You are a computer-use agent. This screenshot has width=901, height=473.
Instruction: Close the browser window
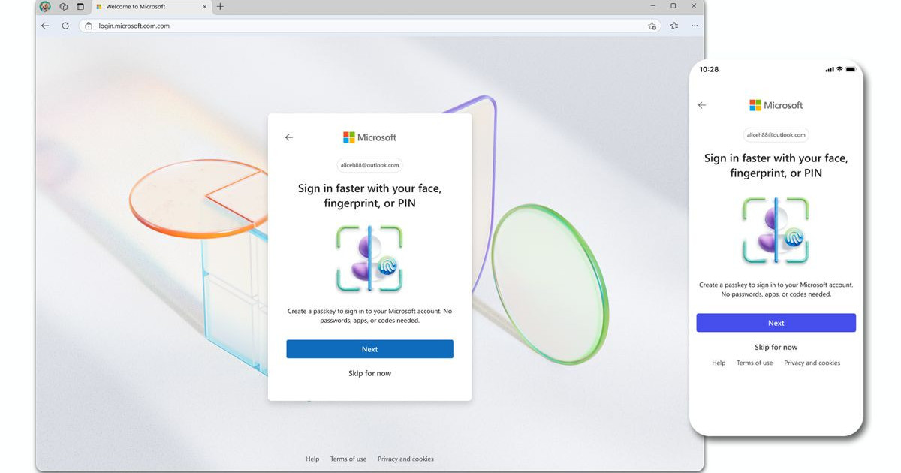coord(694,6)
